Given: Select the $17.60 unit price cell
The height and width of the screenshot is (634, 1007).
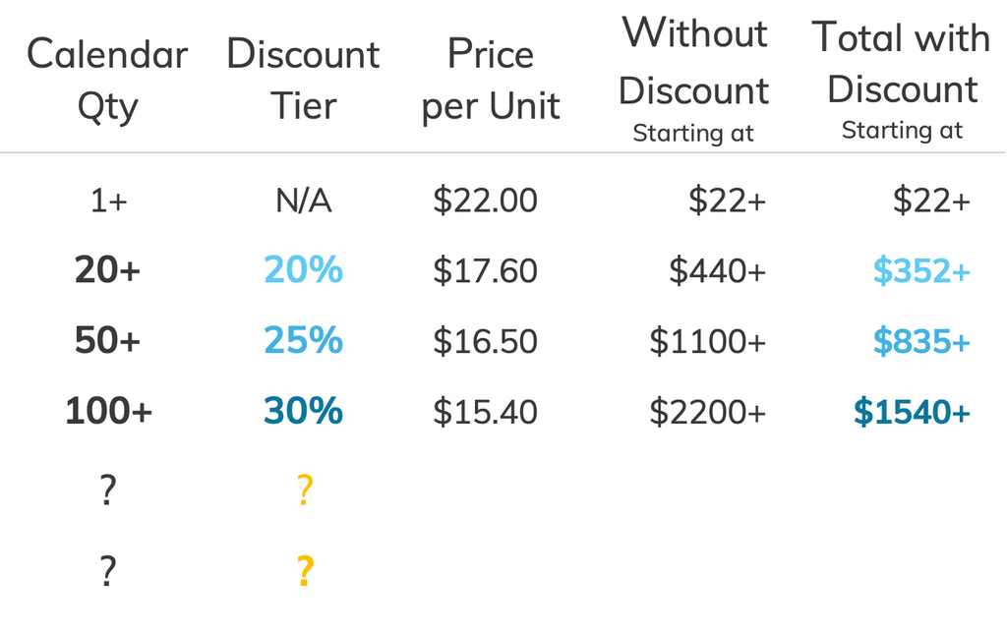Looking at the screenshot, I should click(485, 270).
